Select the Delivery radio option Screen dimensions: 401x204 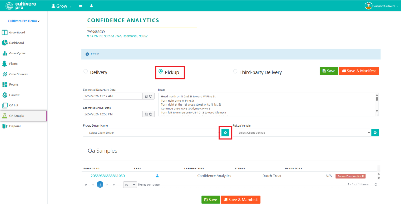pos(86,71)
